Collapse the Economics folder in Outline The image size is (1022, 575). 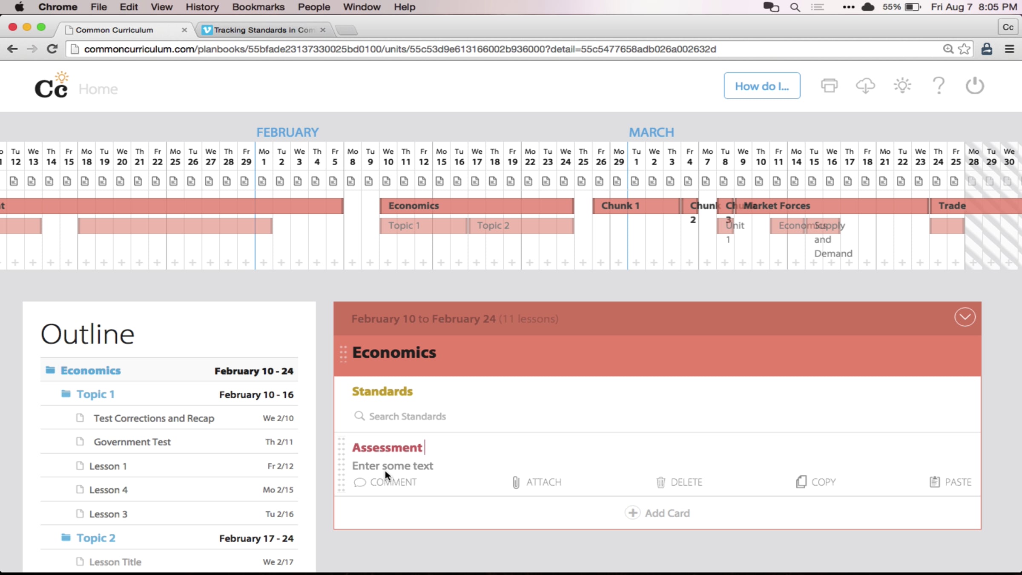(50, 370)
